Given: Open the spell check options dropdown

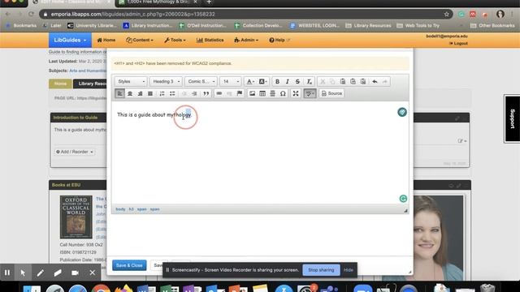Looking at the screenshot, I should pyautogui.click(x=310, y=94).
